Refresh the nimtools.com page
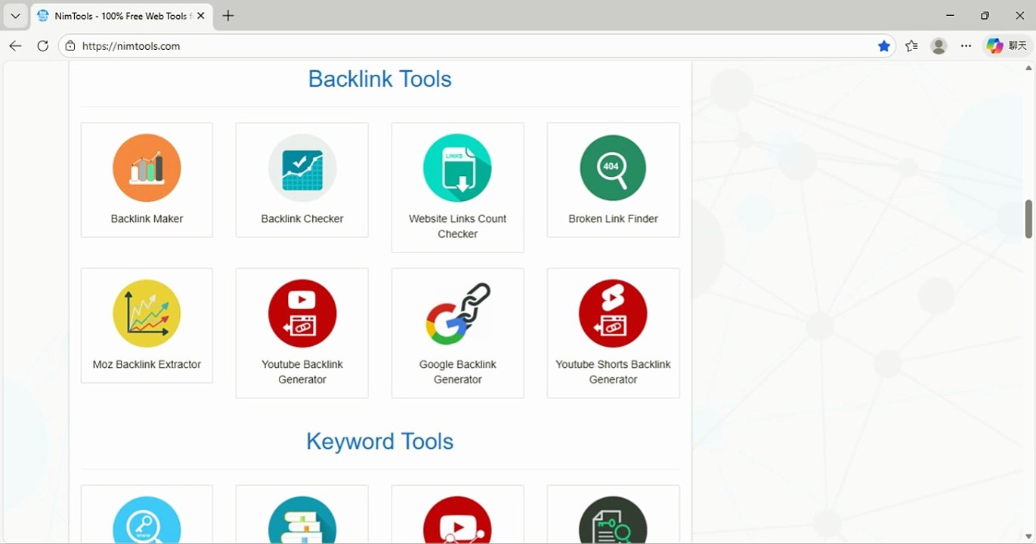Image resolution: width=1036 pixels, height=544 pixels. tap(43, 46)
